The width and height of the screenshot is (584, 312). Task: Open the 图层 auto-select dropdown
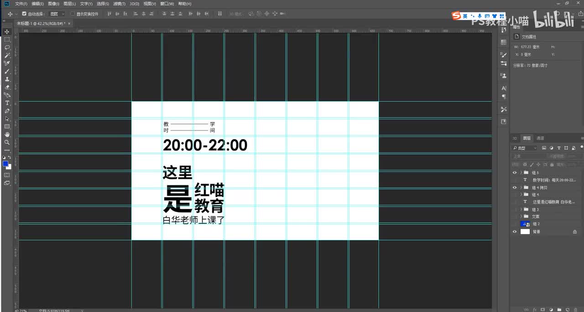pos(57,14)
